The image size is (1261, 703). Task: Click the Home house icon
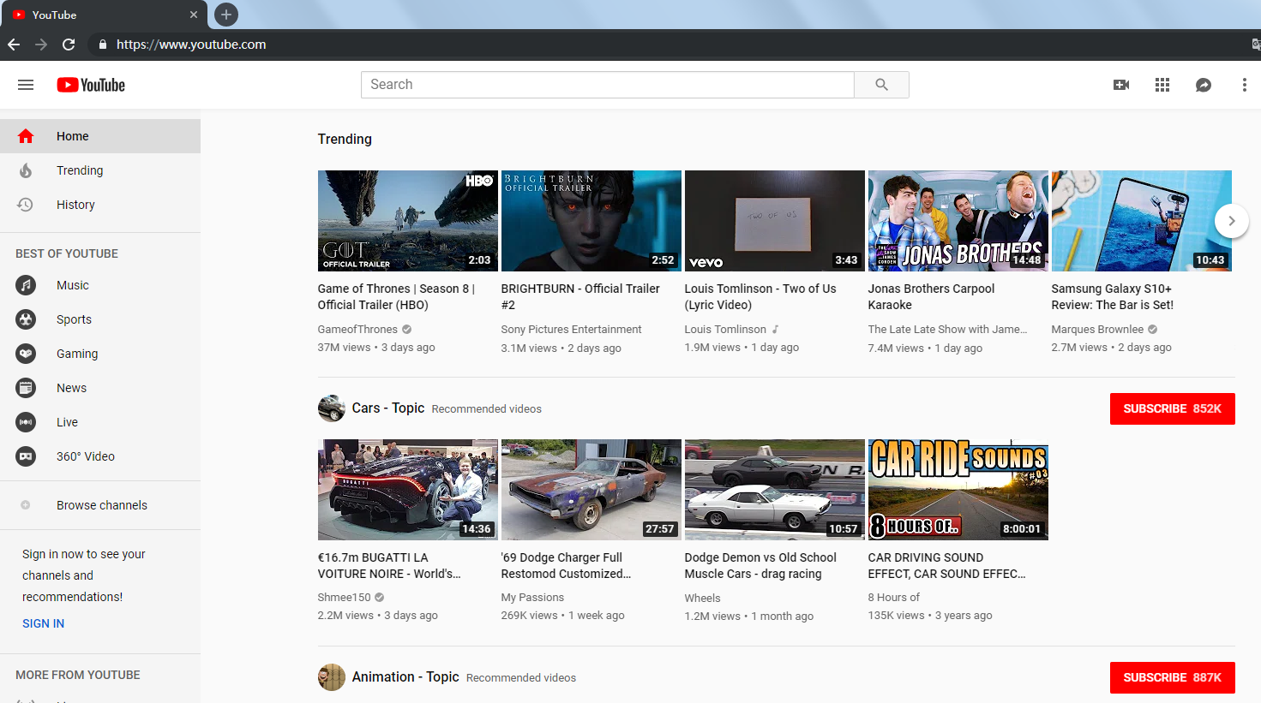coord(26,136)
